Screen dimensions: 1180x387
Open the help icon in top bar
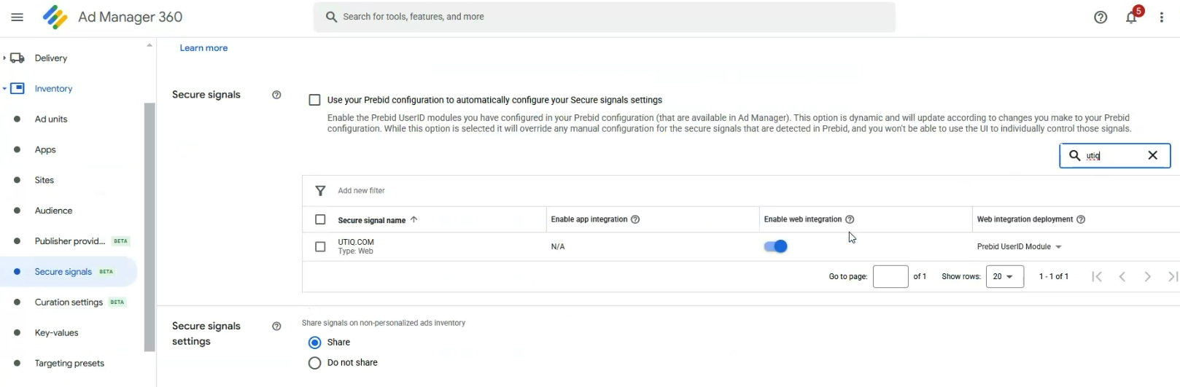1101,17
